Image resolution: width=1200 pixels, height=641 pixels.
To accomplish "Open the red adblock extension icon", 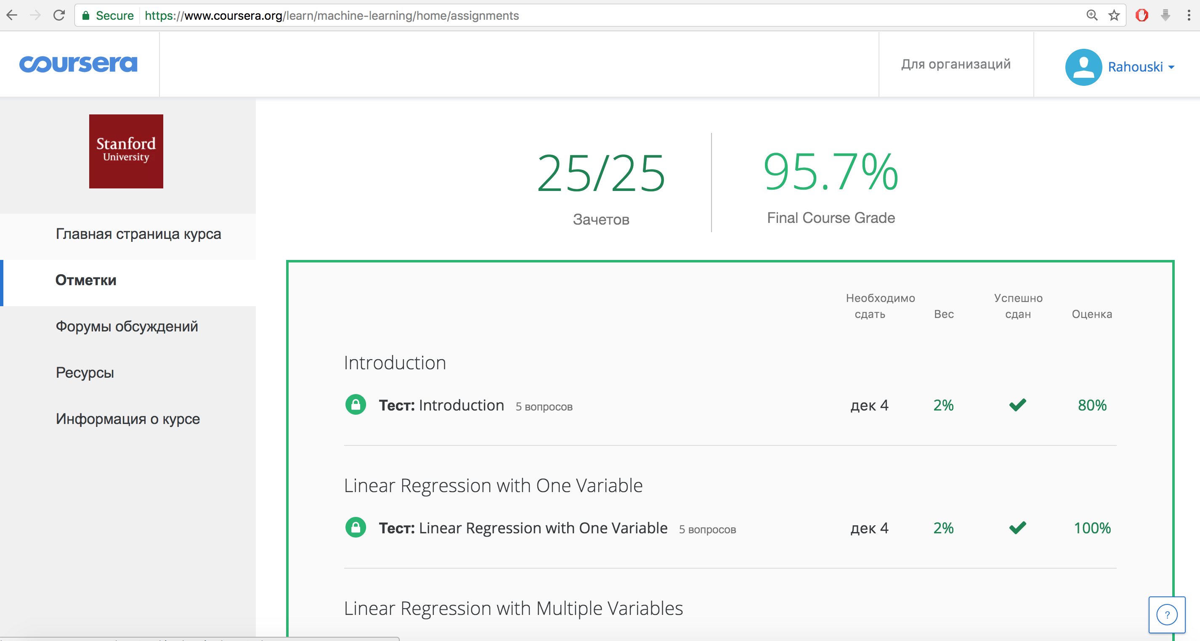I will pyautogui.click(x=1142, y=16).
